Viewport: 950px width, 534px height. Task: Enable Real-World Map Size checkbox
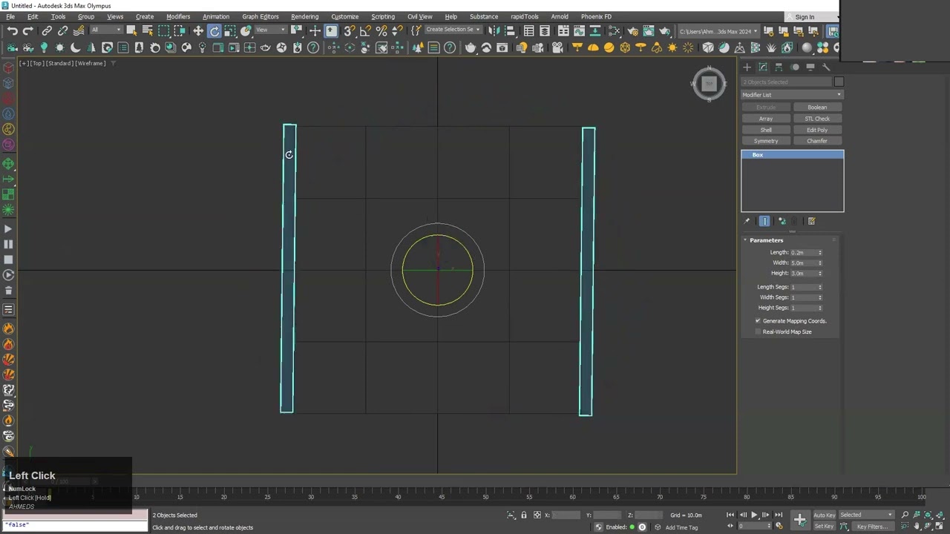point(758,332)
